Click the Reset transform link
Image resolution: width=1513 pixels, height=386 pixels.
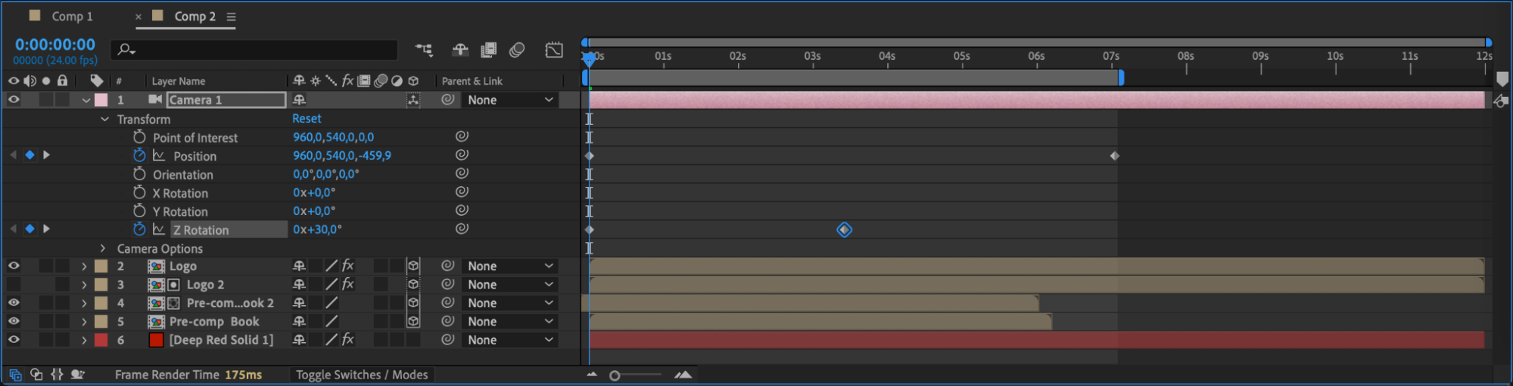307,119
